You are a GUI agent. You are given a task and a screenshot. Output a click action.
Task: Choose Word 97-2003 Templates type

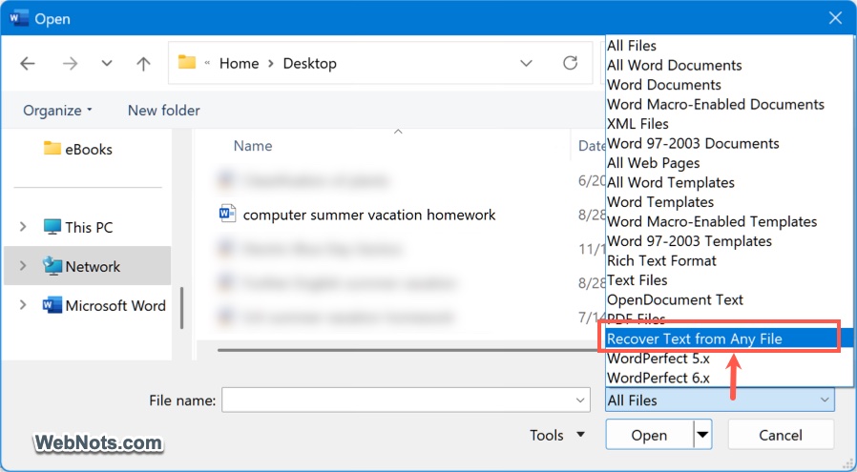point(689,241)
